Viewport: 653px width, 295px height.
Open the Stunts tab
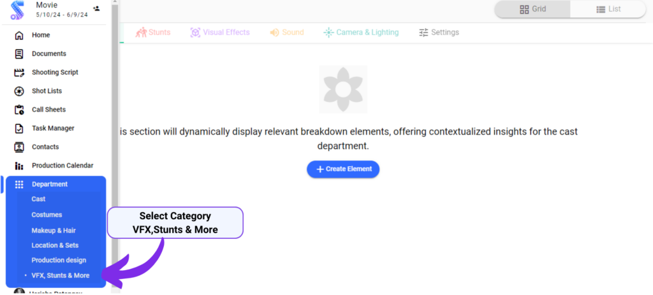click(153, 32)
